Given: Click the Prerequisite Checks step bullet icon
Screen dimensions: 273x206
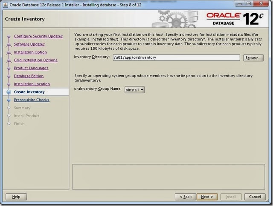Looking at the screenshot, I should coord(9,100).
